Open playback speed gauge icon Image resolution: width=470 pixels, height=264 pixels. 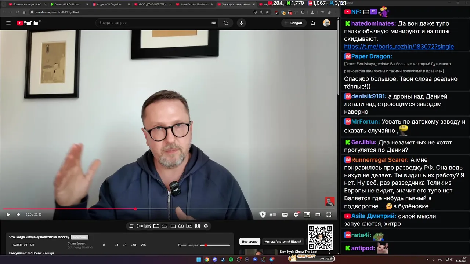pyautogui.click(x=181, y=226)
